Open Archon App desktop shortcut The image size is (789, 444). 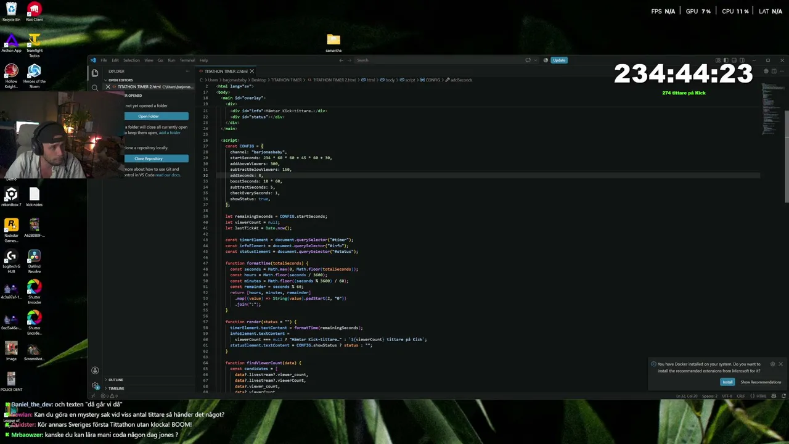point(11,43)
